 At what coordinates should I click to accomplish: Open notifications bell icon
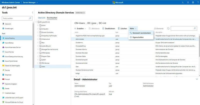tap(188, 2)
